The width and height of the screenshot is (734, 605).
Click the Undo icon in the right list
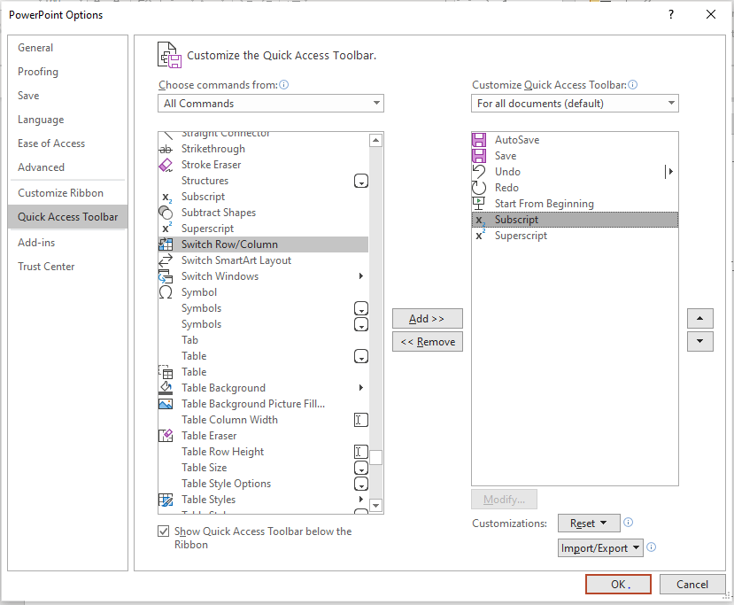click(479, 171)
